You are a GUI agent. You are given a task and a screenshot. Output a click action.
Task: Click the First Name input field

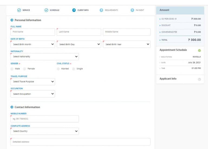click(x=32, y=32)
